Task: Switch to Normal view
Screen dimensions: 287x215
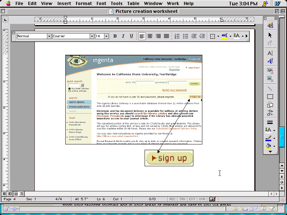Action: (4, 193)
